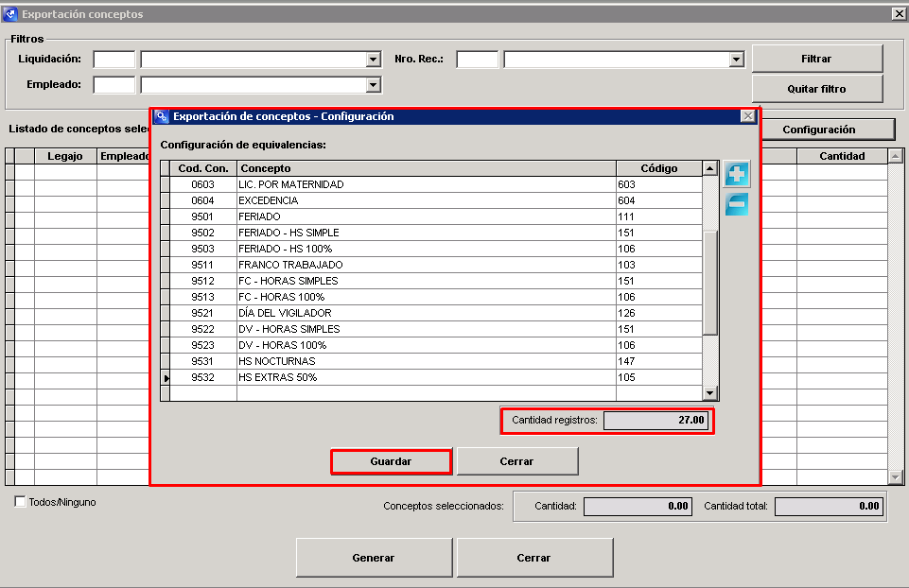
Task: Select the EXCEDENCIA concept cell
Action: click(426, 200)
